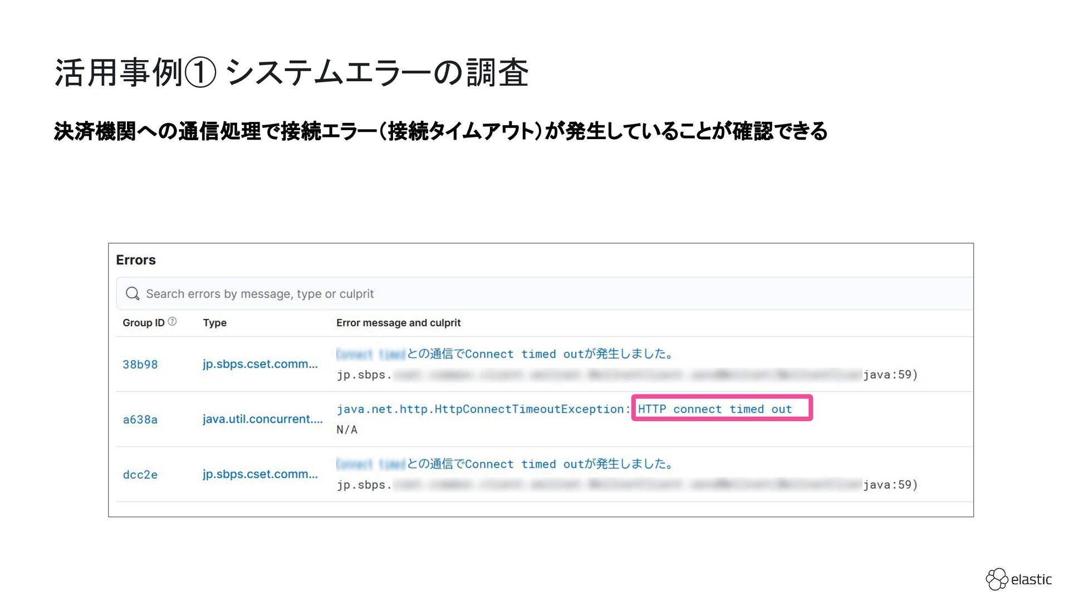Click third row jp.sbps.cset.comm type link
Image resolution: width=1069 pixels, height=601 pixels.
[260, 474]
